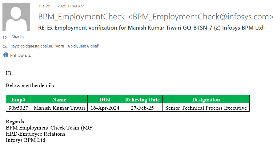273x148 pixels.
Task: Click the 'Cc' label
Action: point(5,47)
